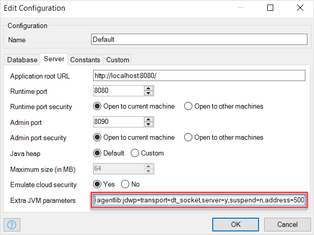This screenshot has height=235, width=314.
Task: Maximize the Edit Configuration window
Action: [x=270, y=8]
